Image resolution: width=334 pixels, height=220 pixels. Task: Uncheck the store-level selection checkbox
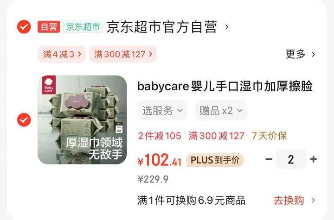coord(24,27)
